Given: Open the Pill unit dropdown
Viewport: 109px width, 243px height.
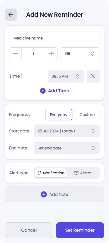Looking at the screenshot, I should 80,54.
